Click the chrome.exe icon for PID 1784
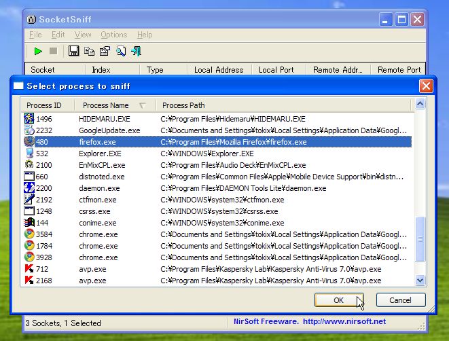The width and height of the screenshot is (449, 341). (29, 246)
